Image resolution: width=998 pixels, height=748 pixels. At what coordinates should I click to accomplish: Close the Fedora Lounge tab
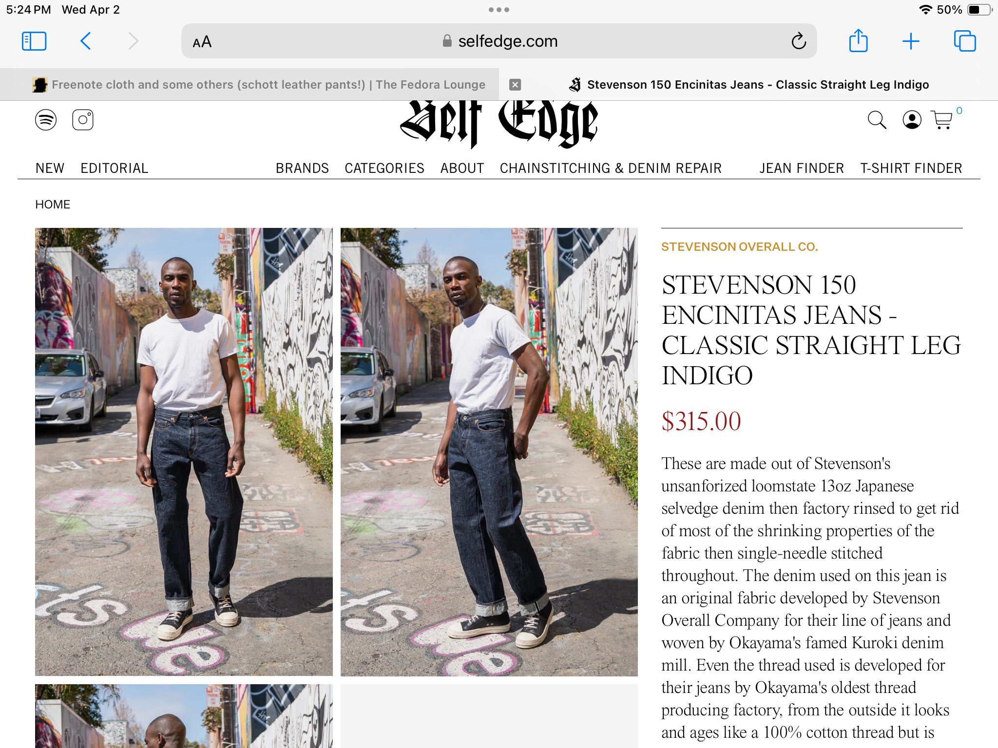515,85
